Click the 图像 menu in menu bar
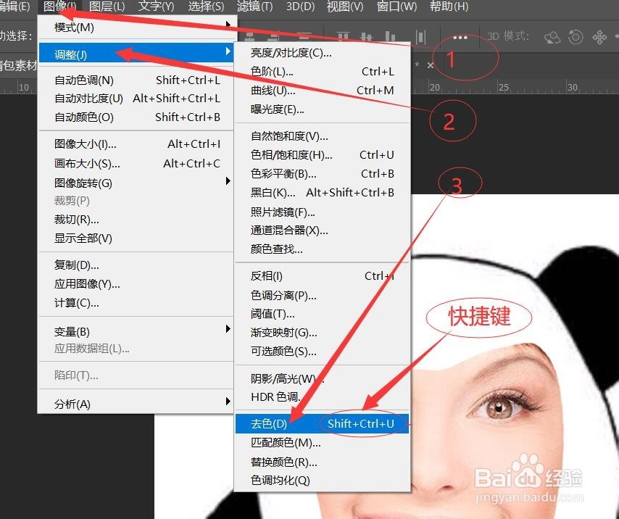The height and width of the screenshot is (519, 619). click(59, 7)
